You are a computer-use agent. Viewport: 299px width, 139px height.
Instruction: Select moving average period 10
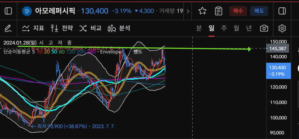(39, 52)
